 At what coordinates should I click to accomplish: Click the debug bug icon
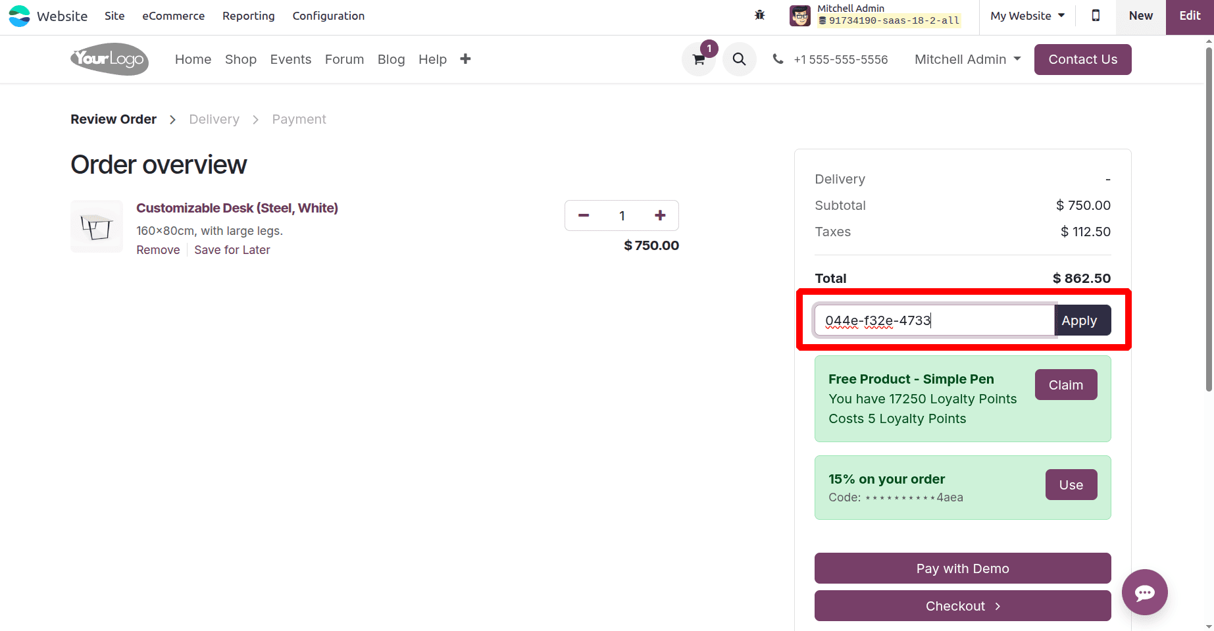pos(760,15)
